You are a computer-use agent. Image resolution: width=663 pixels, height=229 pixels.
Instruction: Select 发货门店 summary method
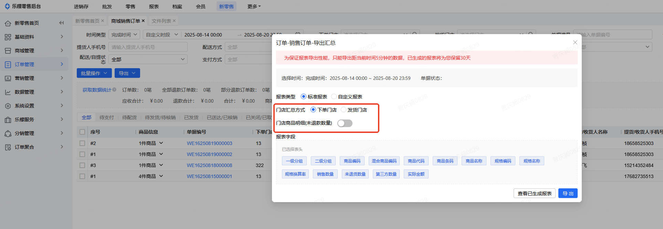(x=343, y=110)
